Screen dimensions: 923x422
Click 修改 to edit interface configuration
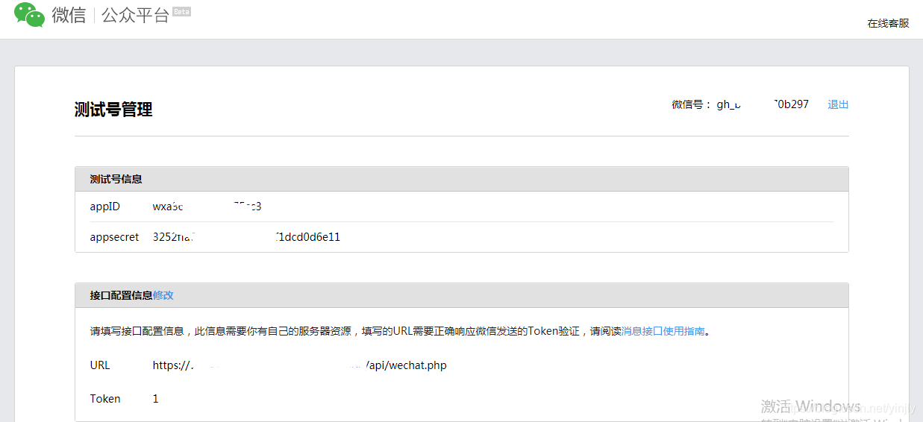click(163, 295)
